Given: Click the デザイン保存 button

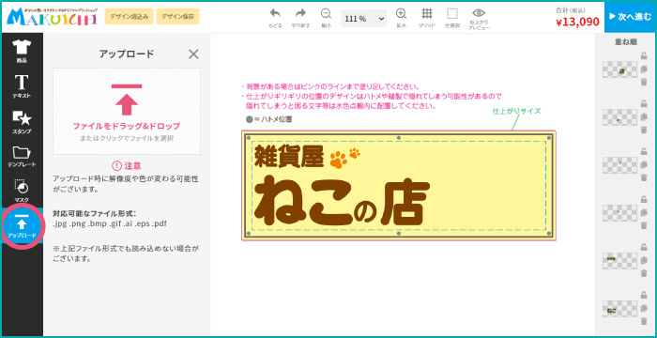Looking at the screenshot, I should (x=177, y=16).
